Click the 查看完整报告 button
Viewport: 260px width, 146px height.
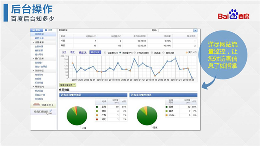[68, 85]
